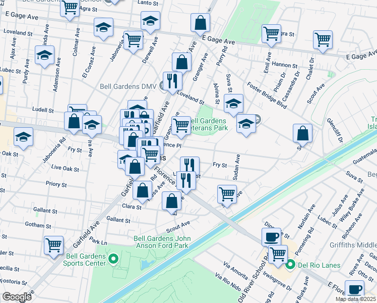Open the shopping bag marker above Bell Gardens DMV

pyautogui.click(x=182, y=63)
